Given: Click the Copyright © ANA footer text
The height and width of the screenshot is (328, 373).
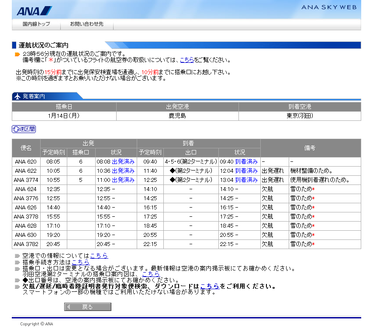Looking at the screenshot, I should point(37,324).
